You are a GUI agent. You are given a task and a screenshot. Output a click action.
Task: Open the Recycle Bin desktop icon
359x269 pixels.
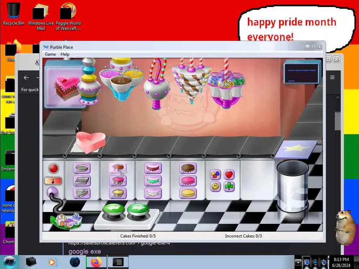[14, 14]
